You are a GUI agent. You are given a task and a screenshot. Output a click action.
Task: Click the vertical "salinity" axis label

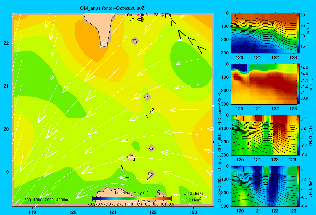tap(311, 84)
